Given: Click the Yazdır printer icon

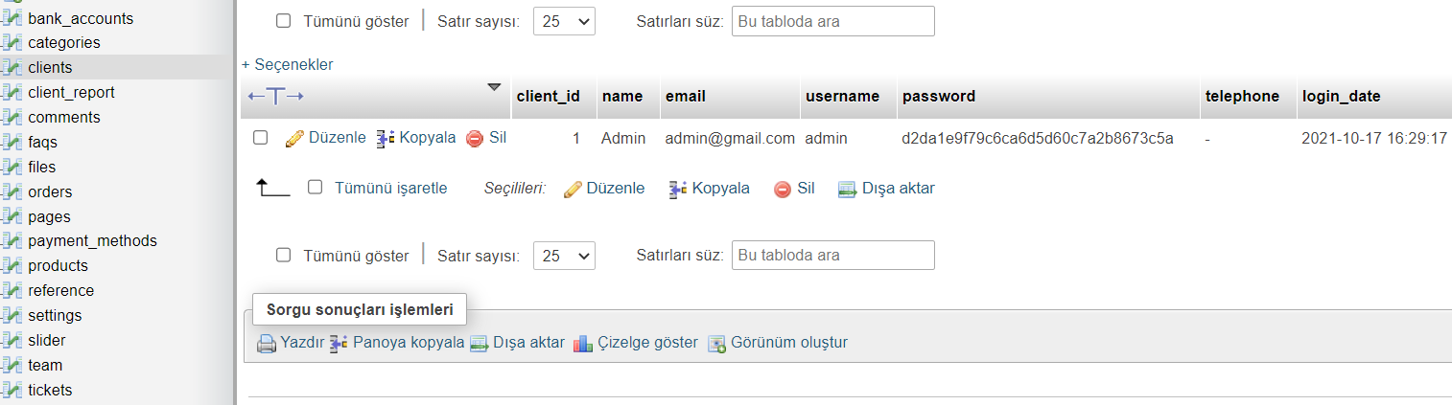Looking at the screenshot, I should (x=266, y=343).
